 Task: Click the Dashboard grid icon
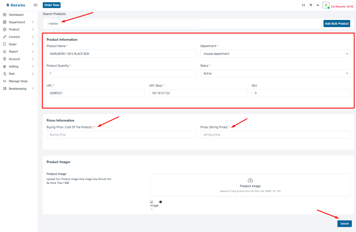coord(4,15)
